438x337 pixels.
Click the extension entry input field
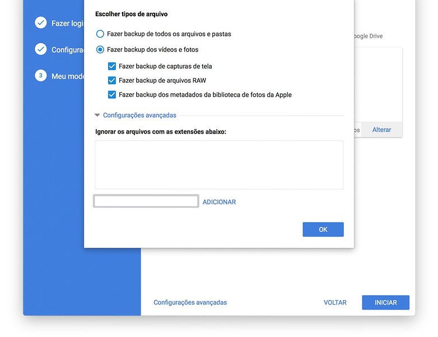146,201
